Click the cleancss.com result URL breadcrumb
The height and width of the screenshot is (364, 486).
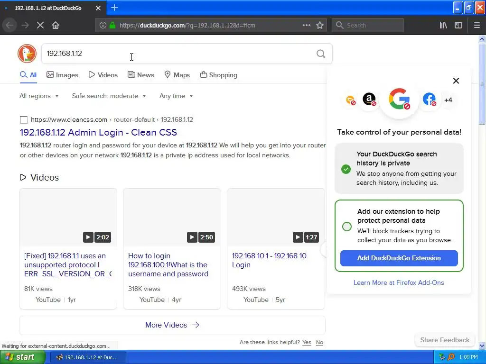click(112, 120)
